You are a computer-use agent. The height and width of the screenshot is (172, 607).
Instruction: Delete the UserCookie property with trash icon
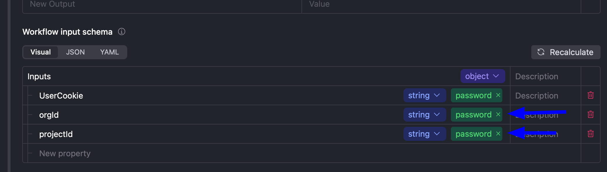click(x=590, y=95)
